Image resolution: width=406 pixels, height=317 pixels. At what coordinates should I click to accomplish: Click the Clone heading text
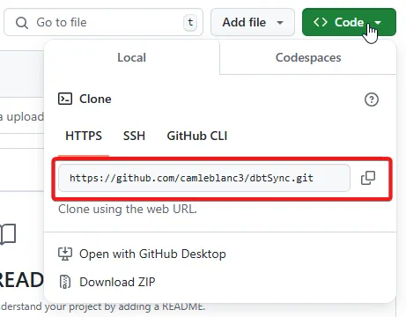[95, 100]
